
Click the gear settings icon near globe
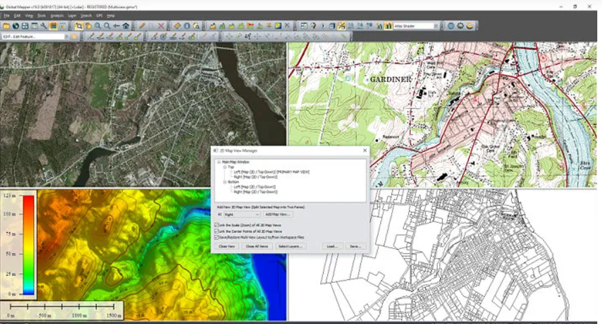(x=460, y=26)
